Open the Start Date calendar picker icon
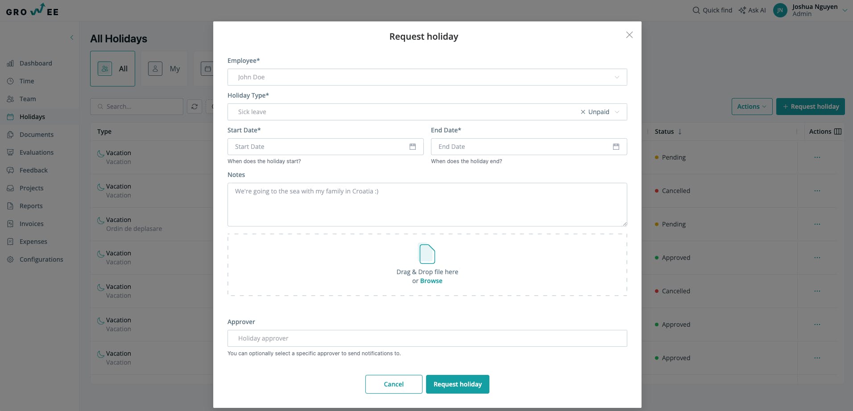The width and height of the screenshot is (853, 411). pyautogui.click(x=413, y=147)
